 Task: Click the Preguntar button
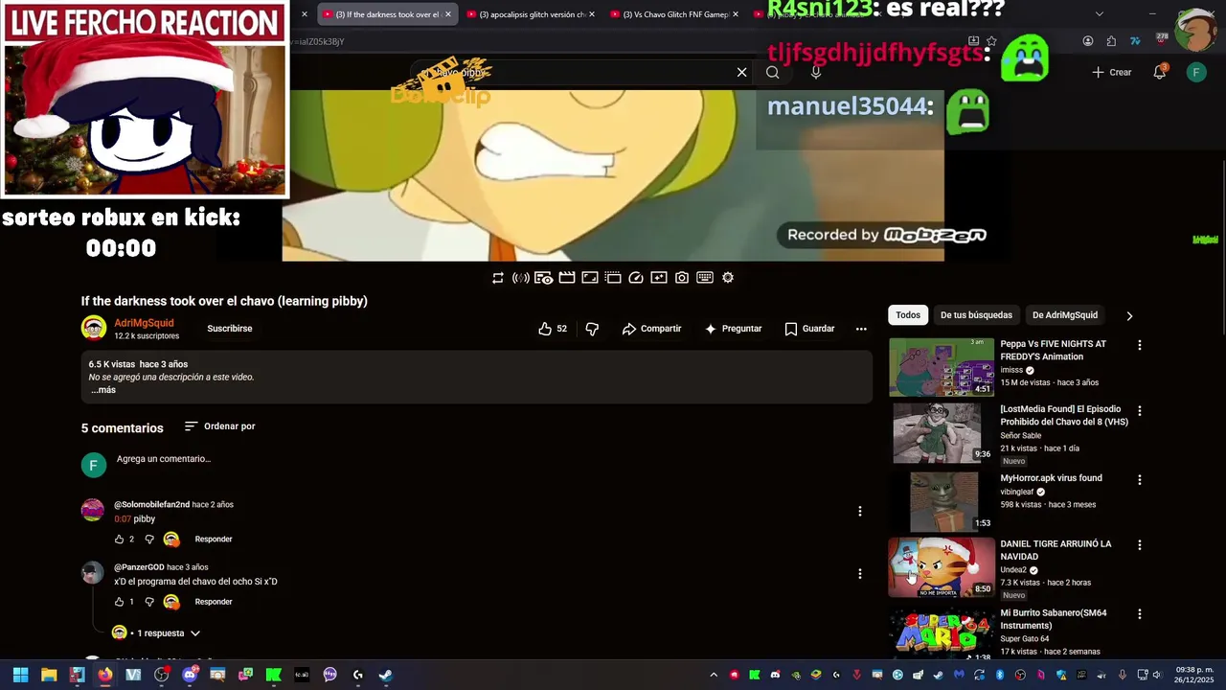coord(734,329)
